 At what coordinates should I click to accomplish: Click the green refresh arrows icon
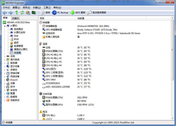pyautogui.click(x=22, y=13)
